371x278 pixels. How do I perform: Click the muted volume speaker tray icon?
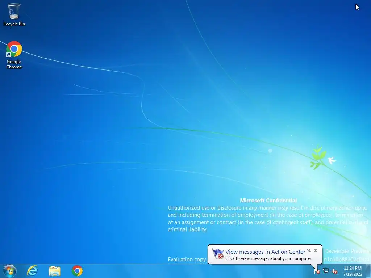click(334, 271)
